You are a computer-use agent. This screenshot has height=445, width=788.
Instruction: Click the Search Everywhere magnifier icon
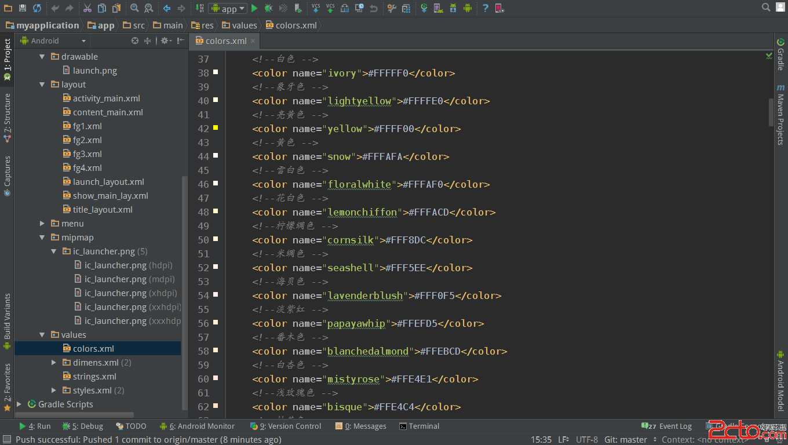766,8
